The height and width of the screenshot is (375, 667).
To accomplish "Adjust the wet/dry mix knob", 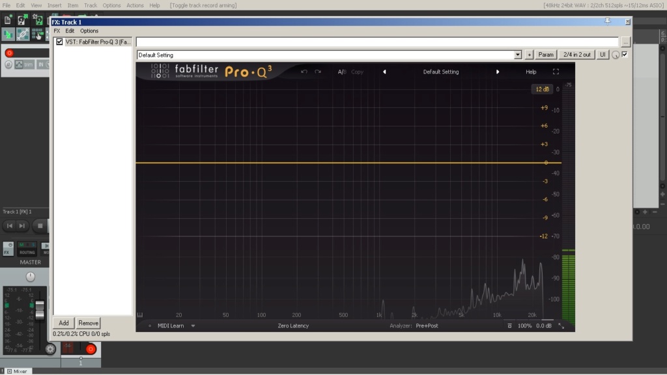I will pyautogui.click(x=616, y=55).
